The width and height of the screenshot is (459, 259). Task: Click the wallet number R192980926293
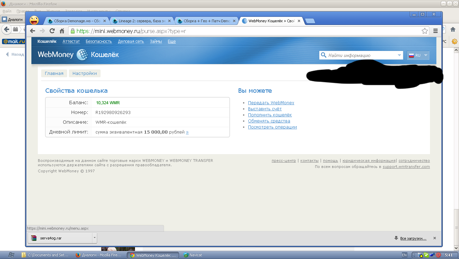click(113, 113)
